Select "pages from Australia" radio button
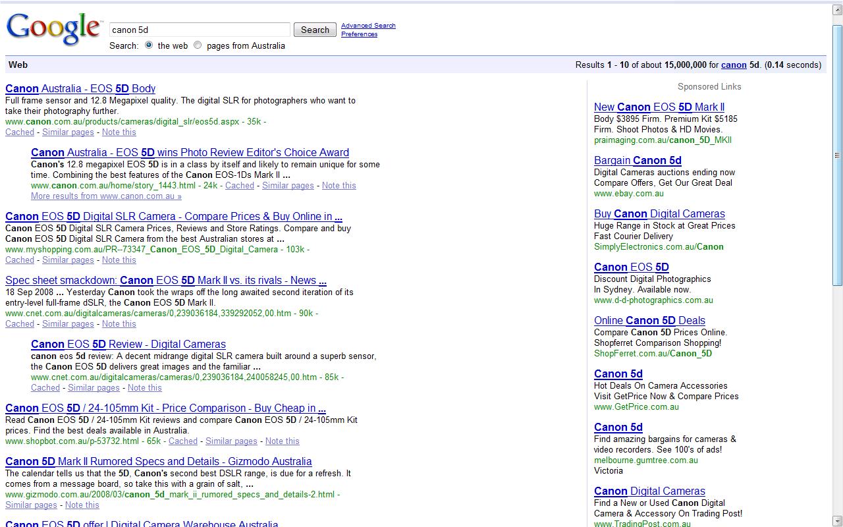The height and width of the screenshot is (527, 843). [198, 45]
